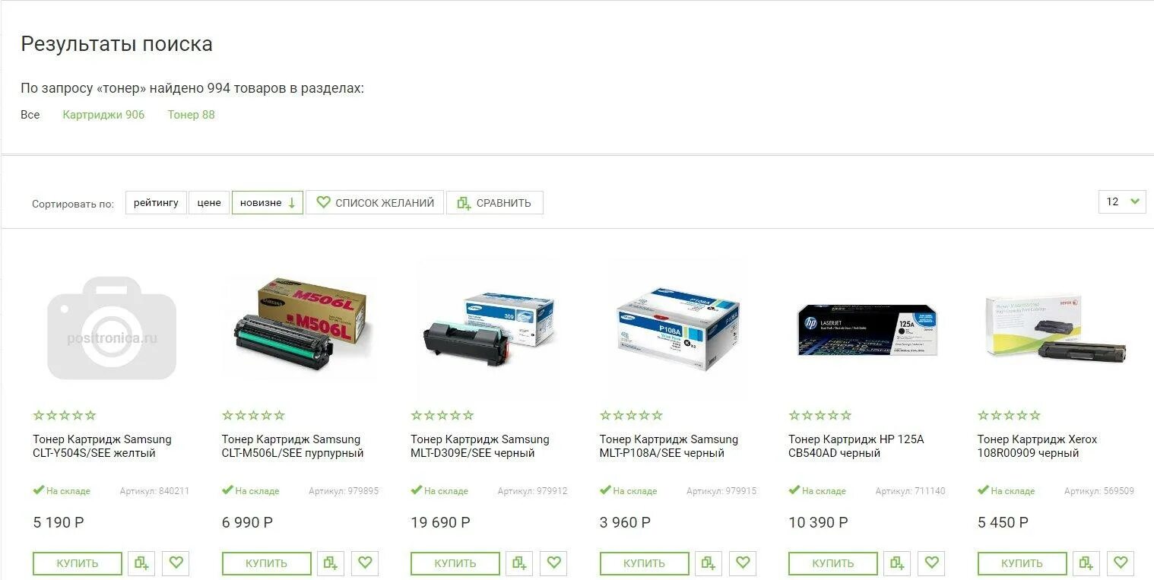The image size is (1154, 580).
Task: Click compare icon for Samsung MLT-D309E/SEE
Action: point(519,563)
